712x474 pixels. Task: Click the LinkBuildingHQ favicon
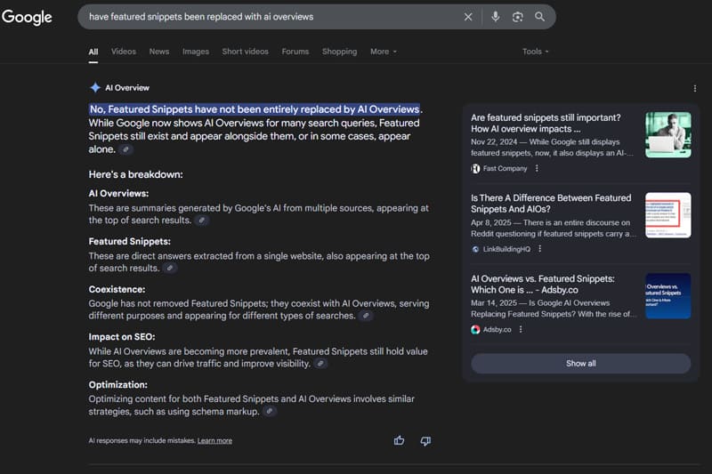click(475, 249)
